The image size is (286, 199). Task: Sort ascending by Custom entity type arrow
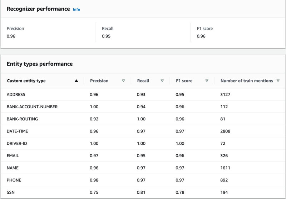click(77, 81)
